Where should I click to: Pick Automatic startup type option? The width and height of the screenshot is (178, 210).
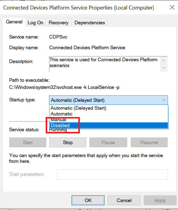tap(109, 114)
